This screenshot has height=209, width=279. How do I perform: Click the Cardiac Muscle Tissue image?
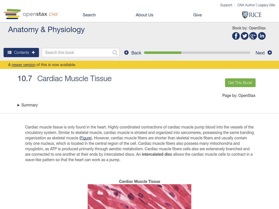[139, 196]
